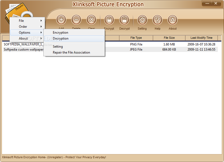Click the Clear (X) toolbar icon

[91, 20]
